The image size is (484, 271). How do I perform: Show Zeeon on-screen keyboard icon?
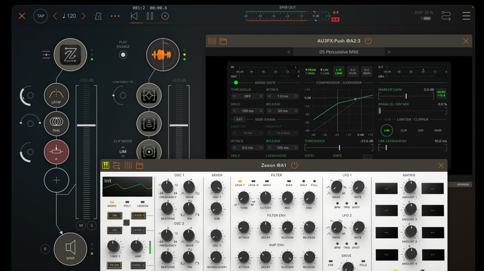coord(105,166)
